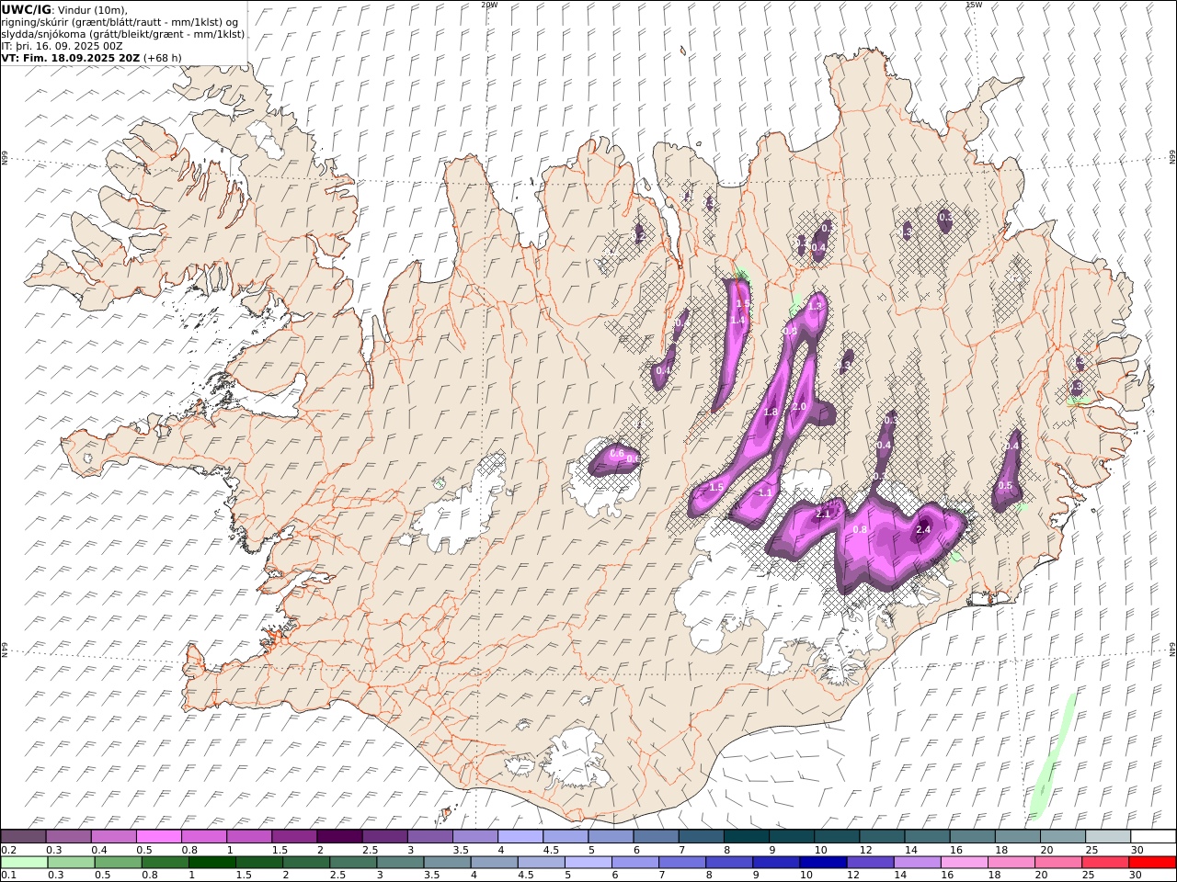Click the 2.1 precipitation value on the map

click(822, 514)
